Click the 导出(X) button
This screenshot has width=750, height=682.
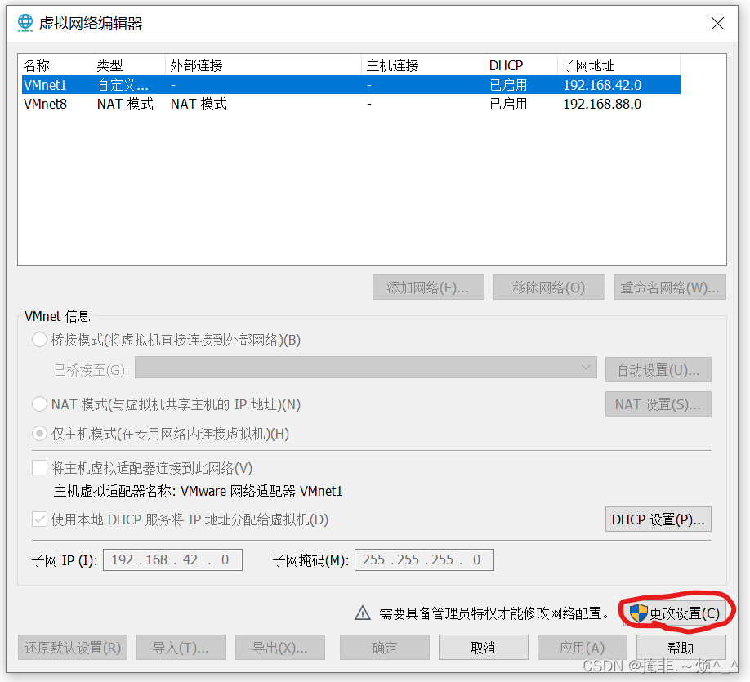pyautogui.click(x=279, y=648)
